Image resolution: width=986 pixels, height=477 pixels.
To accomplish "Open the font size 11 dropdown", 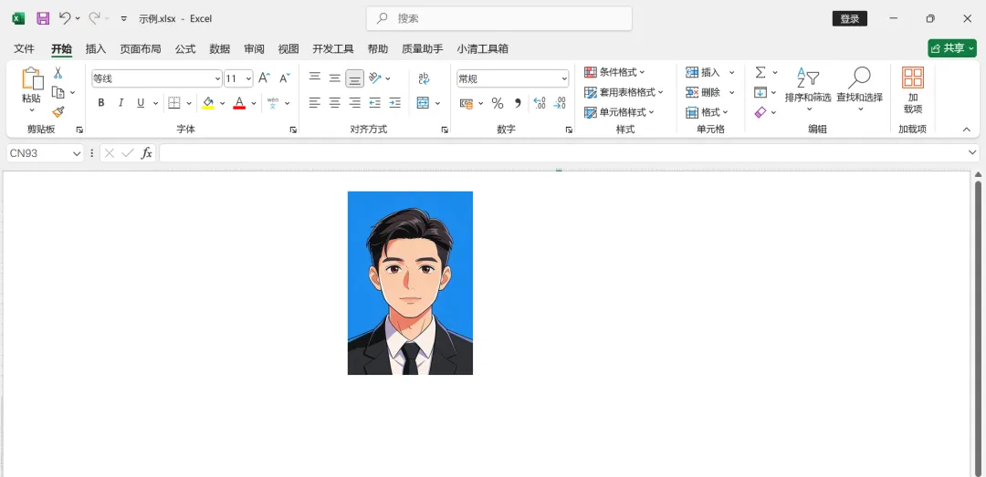I will (x=249, y=78).
